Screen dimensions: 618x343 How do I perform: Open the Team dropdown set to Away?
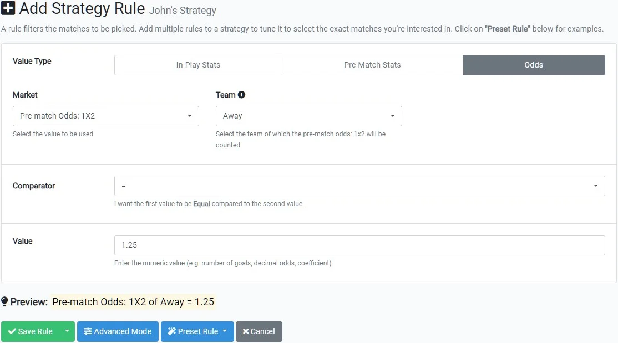tap(308, 116)
